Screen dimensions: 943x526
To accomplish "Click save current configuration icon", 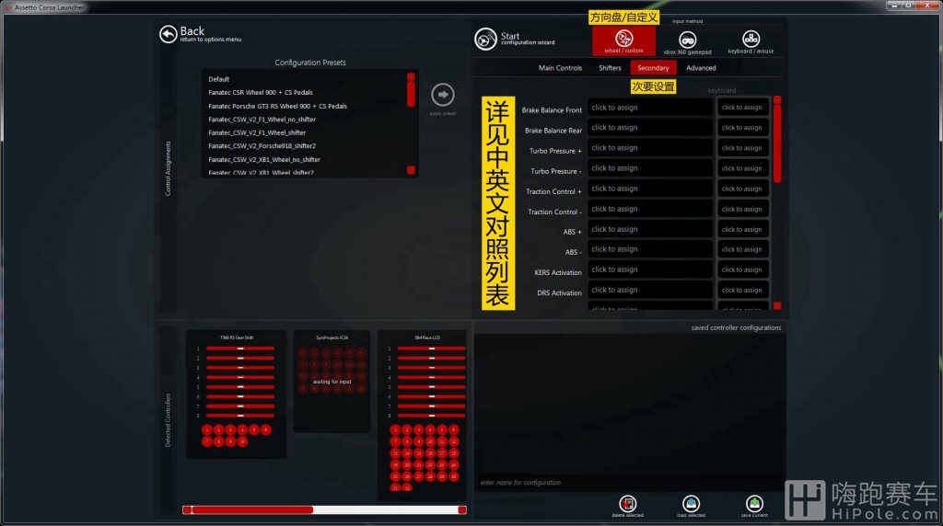I will 754,506.
